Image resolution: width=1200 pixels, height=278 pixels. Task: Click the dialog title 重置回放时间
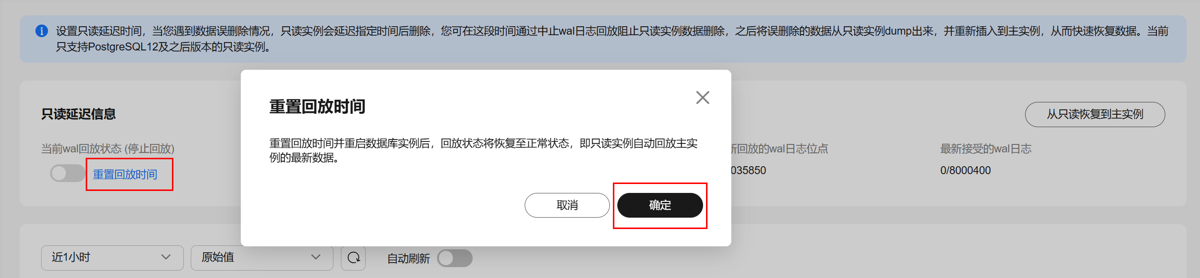(318, 106)
